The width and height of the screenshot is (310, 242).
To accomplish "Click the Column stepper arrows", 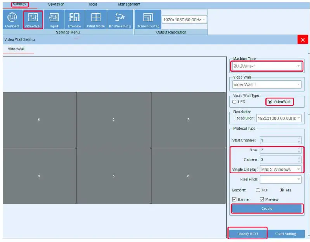I will point(299,160).
